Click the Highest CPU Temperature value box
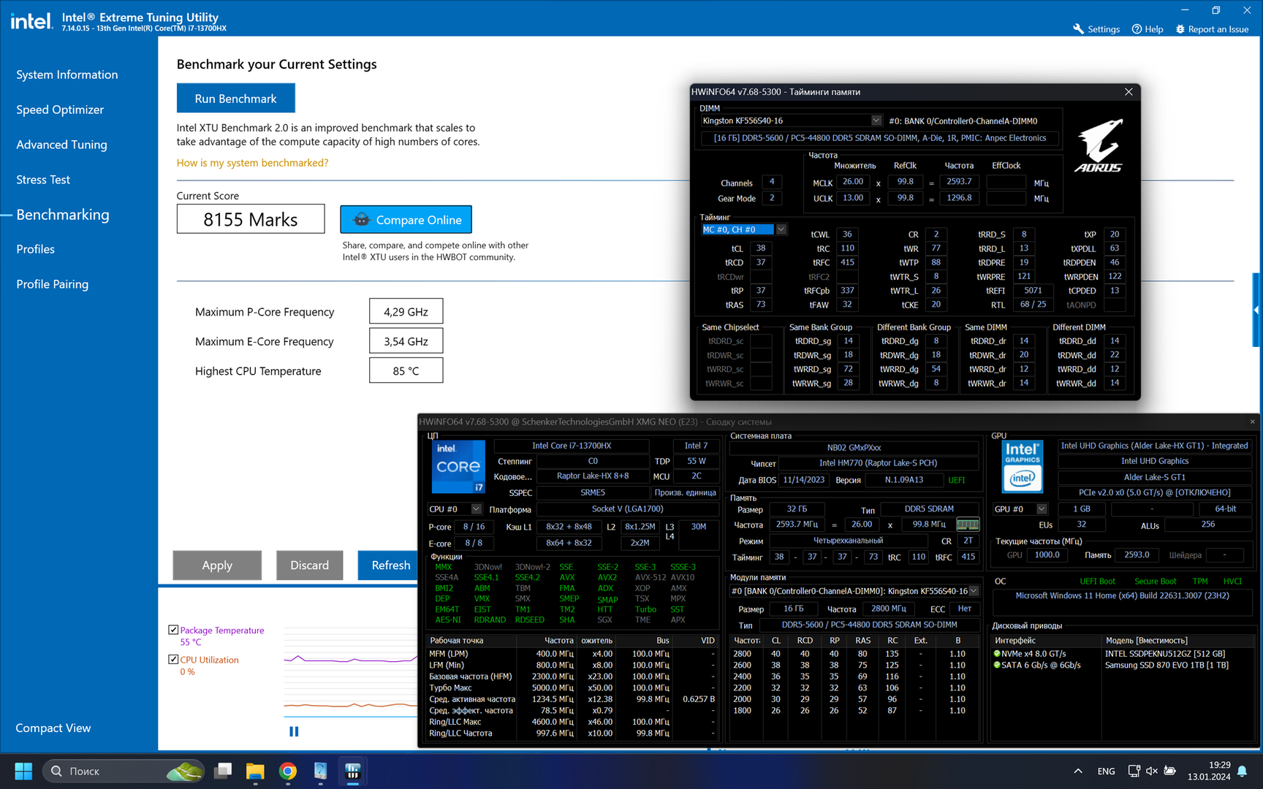The width and height of the screenshot is (1263, 789). (406, 370)
